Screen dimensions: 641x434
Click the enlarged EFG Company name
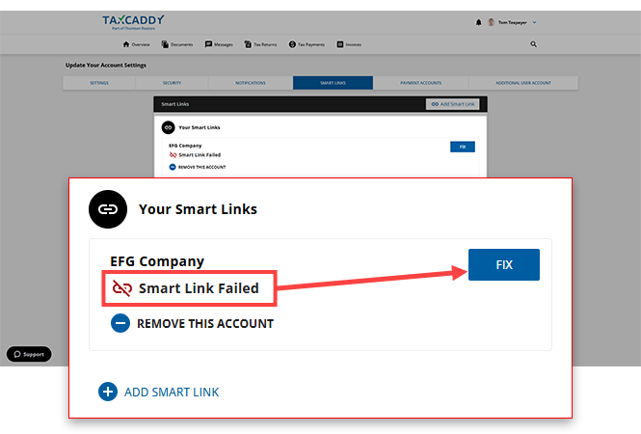(x=157, y=261)
